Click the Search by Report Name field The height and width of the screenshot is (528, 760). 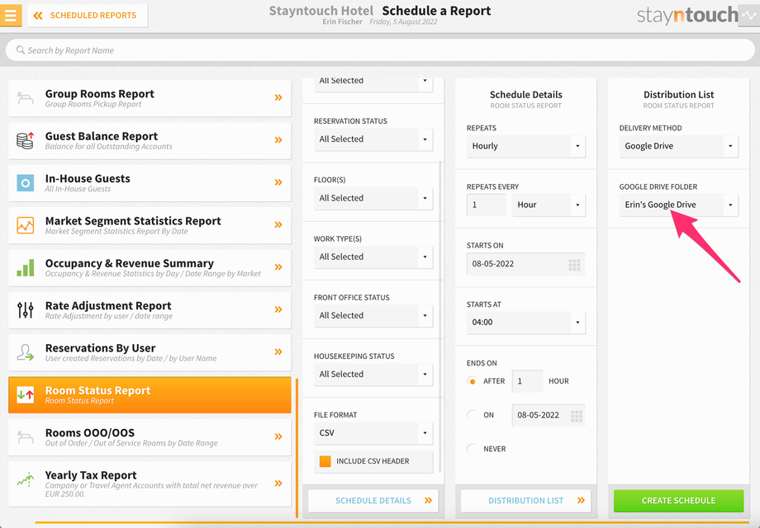(x=380, y=50)
